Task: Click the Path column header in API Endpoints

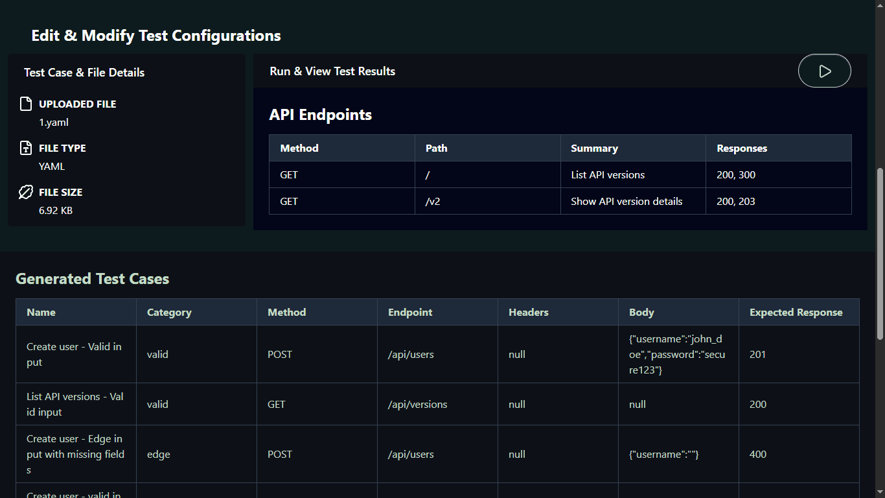Action: pos(488,148)
